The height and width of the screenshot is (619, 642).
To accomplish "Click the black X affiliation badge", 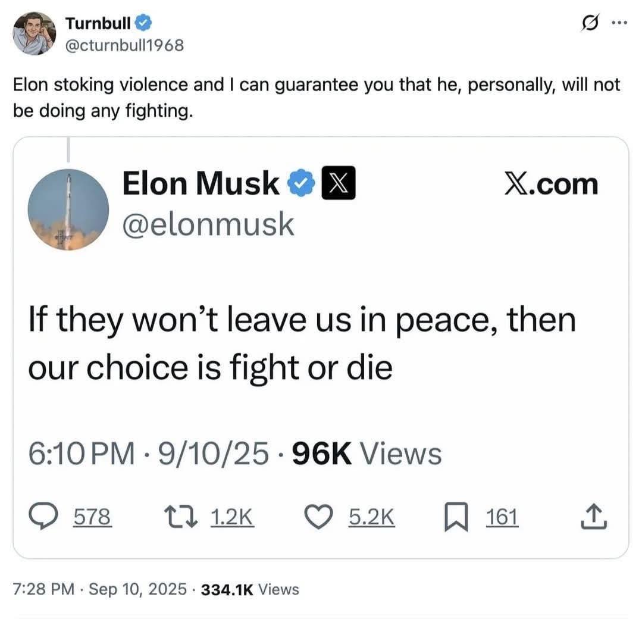I will pyautogui.click(x=338, y=183).
